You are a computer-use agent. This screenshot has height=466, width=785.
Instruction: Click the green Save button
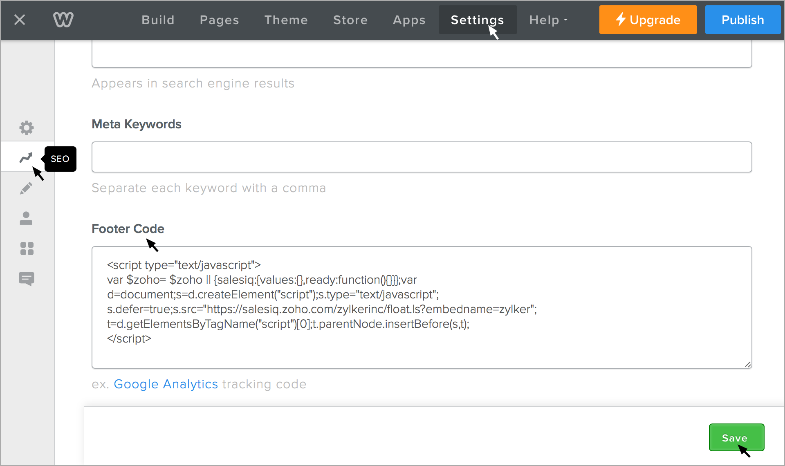pyautogui.click(x=736, y=437)
